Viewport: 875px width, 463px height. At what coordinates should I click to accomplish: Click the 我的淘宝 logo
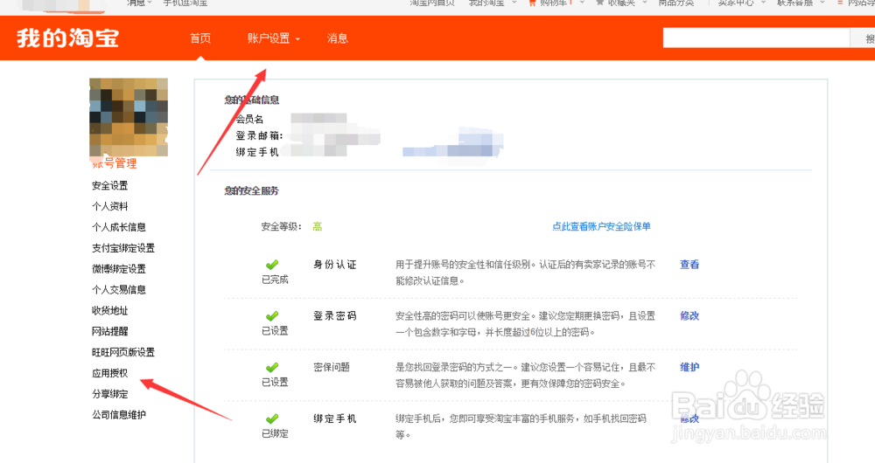pos(68,38)
